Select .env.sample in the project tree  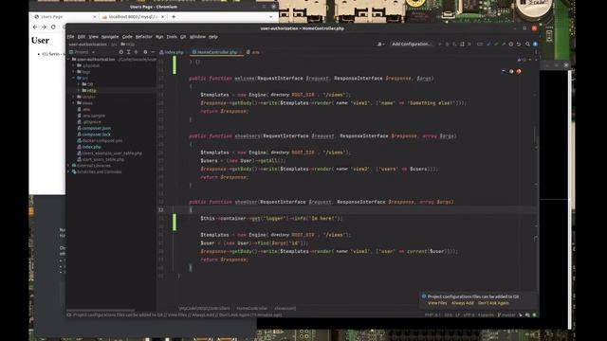coord(91,116)
